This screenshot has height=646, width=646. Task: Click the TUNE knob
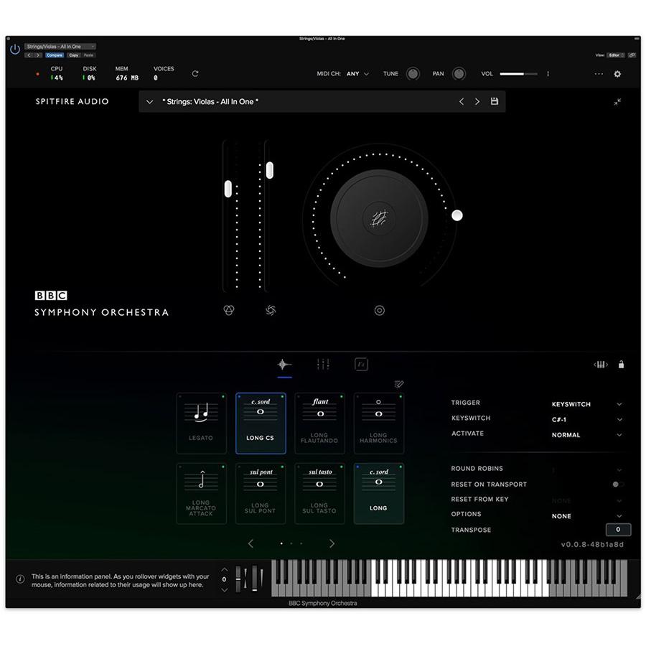(413, 74)
